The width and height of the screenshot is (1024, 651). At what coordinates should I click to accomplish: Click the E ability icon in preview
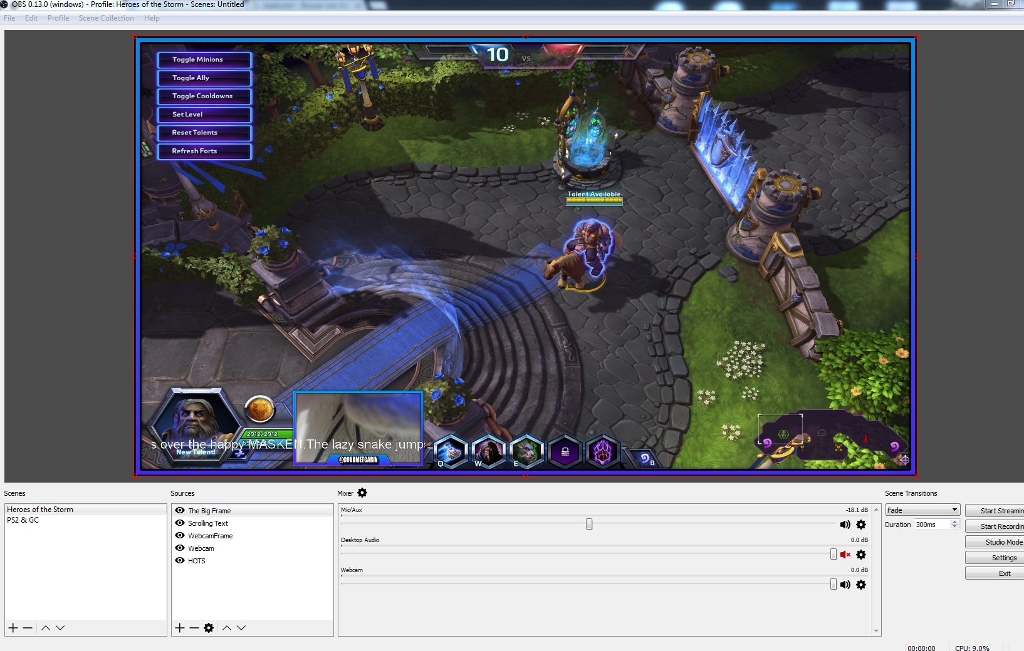(x=527, y=451)
